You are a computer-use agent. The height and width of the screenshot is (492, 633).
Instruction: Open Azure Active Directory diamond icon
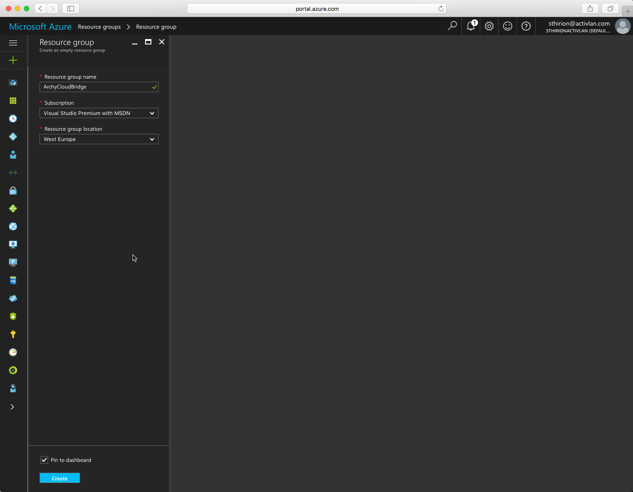(x=13, y=137)
